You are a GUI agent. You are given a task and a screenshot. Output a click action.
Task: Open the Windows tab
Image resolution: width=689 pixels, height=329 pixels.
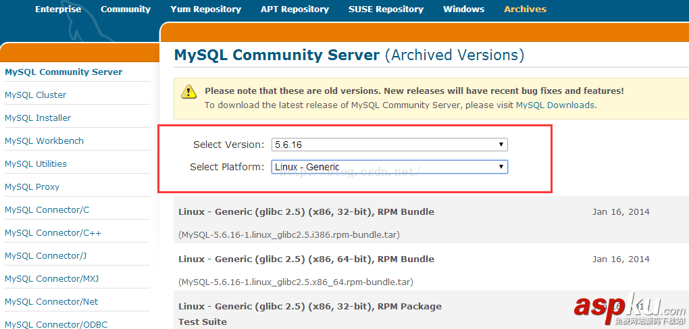pyautogui.click(x=463, y=9)
